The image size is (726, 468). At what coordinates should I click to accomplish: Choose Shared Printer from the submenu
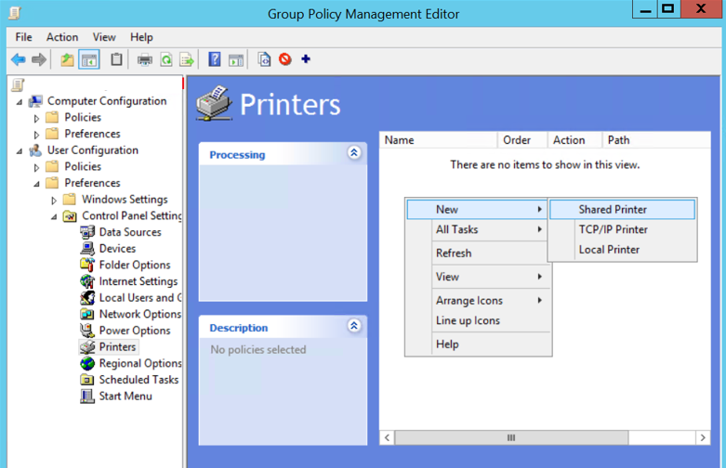click(x=613, y=210)
